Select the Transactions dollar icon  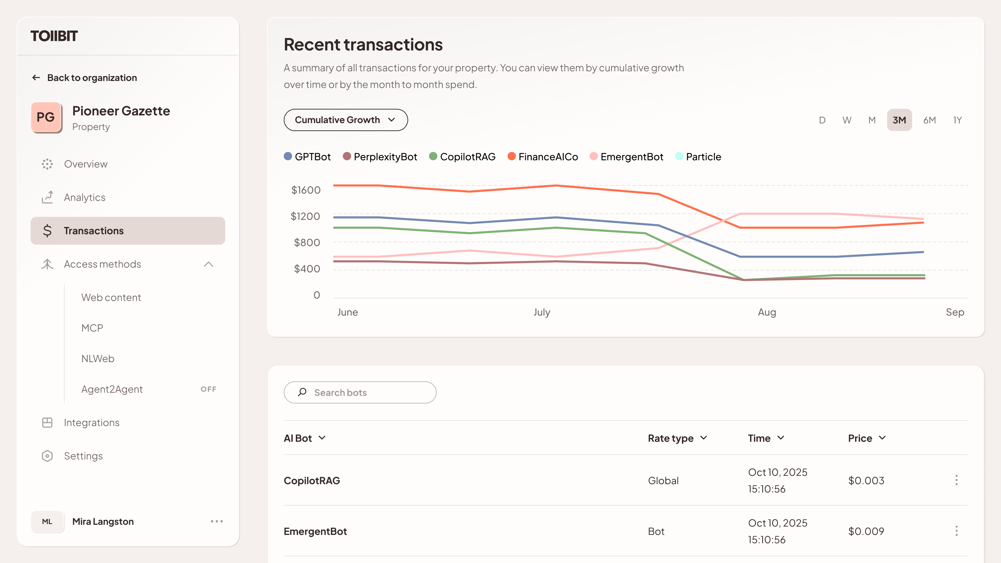click(47, 230)
